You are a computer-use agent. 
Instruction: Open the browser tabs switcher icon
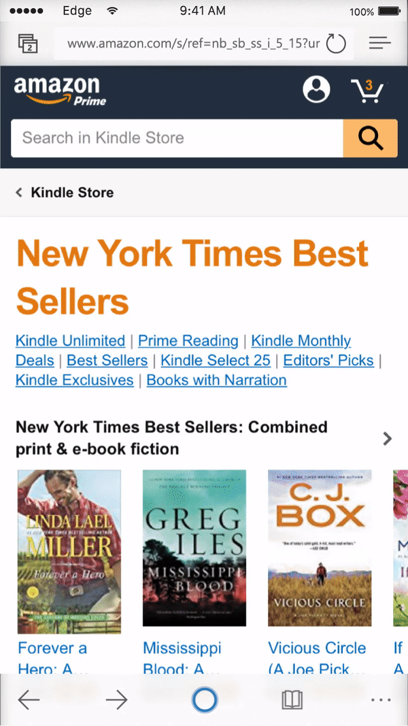28,44
